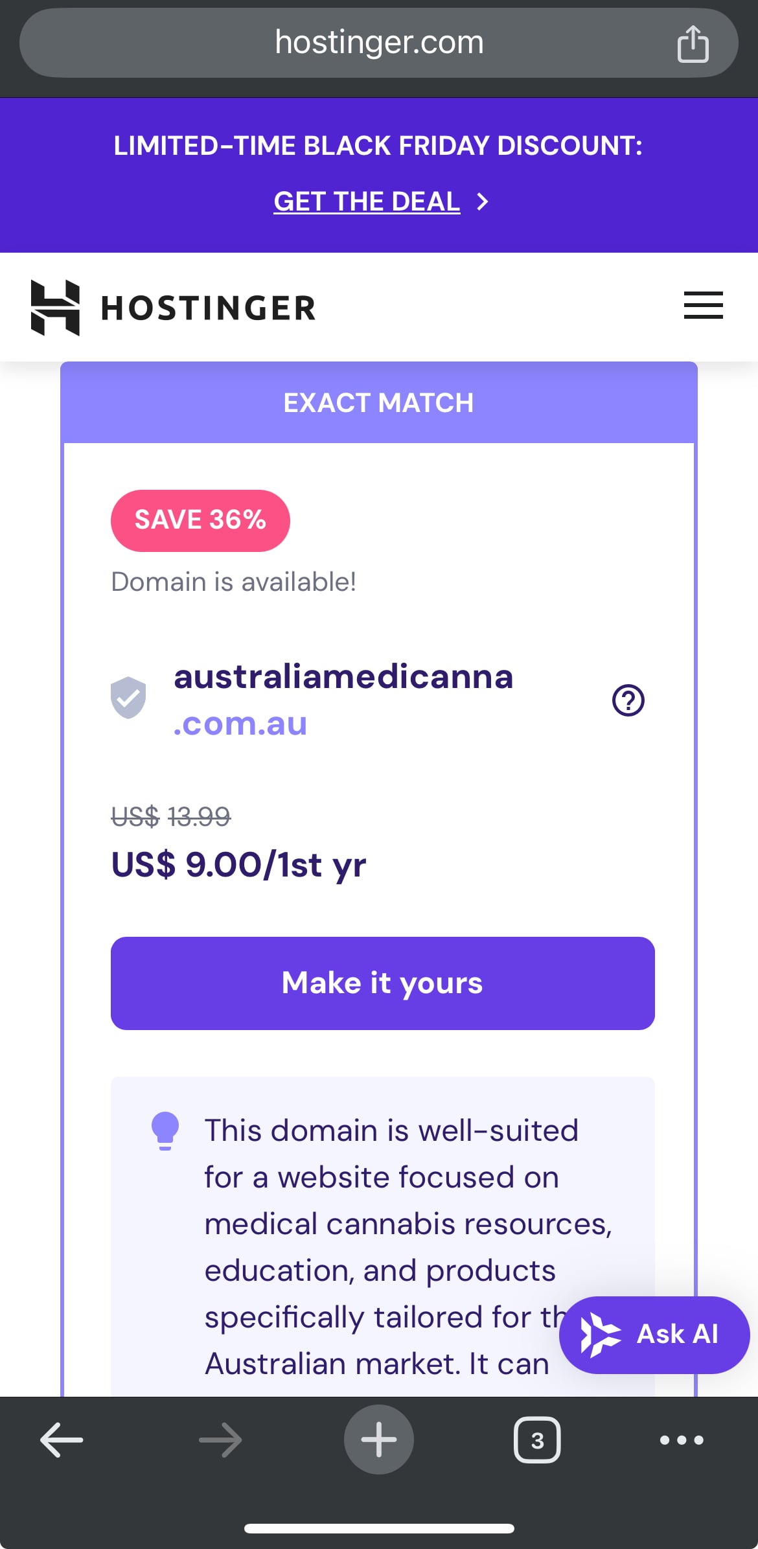Tap the lightbulb tip icon
The height and width of the screenshot is (1549, 758).
[x=165, y=1130]
